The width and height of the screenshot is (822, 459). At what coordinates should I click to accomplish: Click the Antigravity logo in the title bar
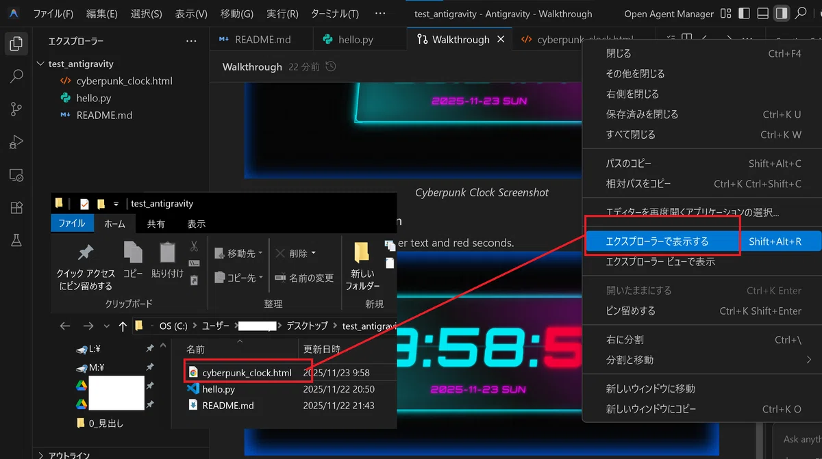coord(14,13)
